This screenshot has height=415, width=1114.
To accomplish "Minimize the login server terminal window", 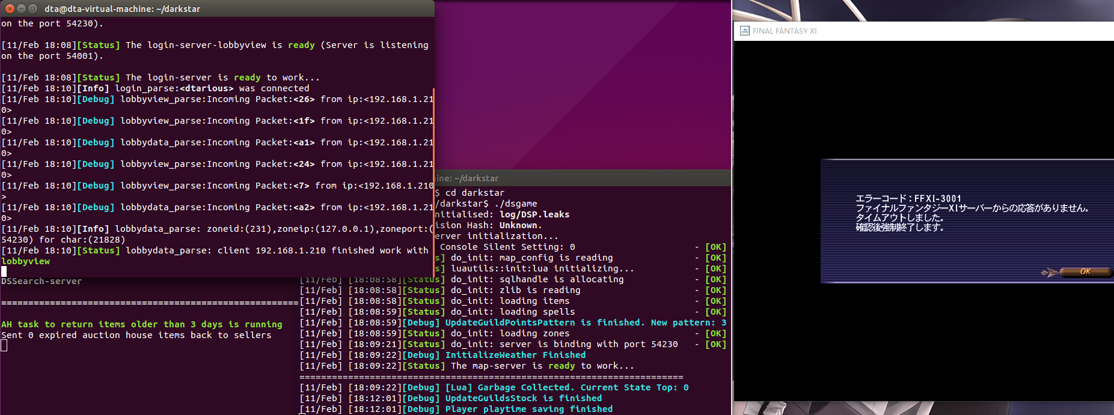I will coord(21,8).
